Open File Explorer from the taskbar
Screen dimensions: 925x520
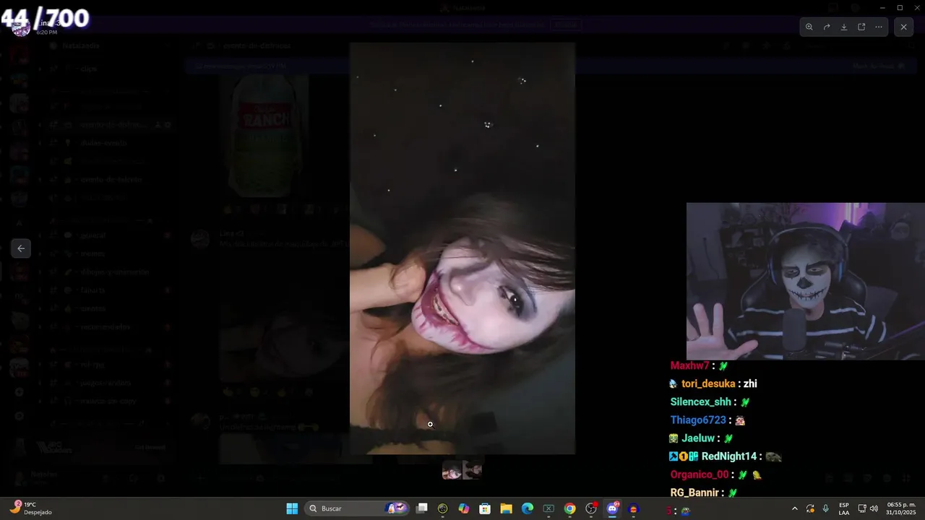click(506, 508)
